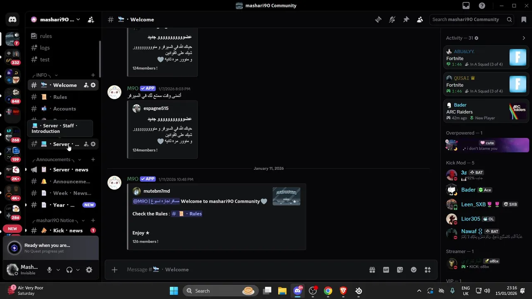Open member Leen_SXB profile

[486, 204]
